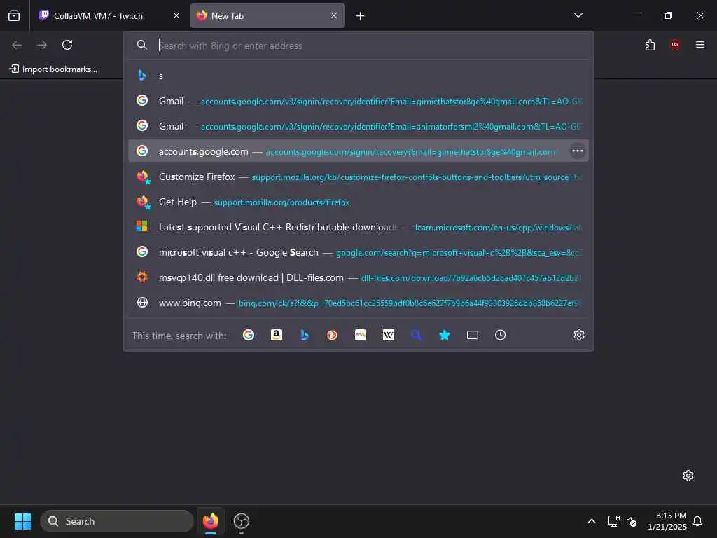Search this time with Wikipedia
Viewport: 717px width, 538px height.
pyautogui.click(x=388, y=335)
